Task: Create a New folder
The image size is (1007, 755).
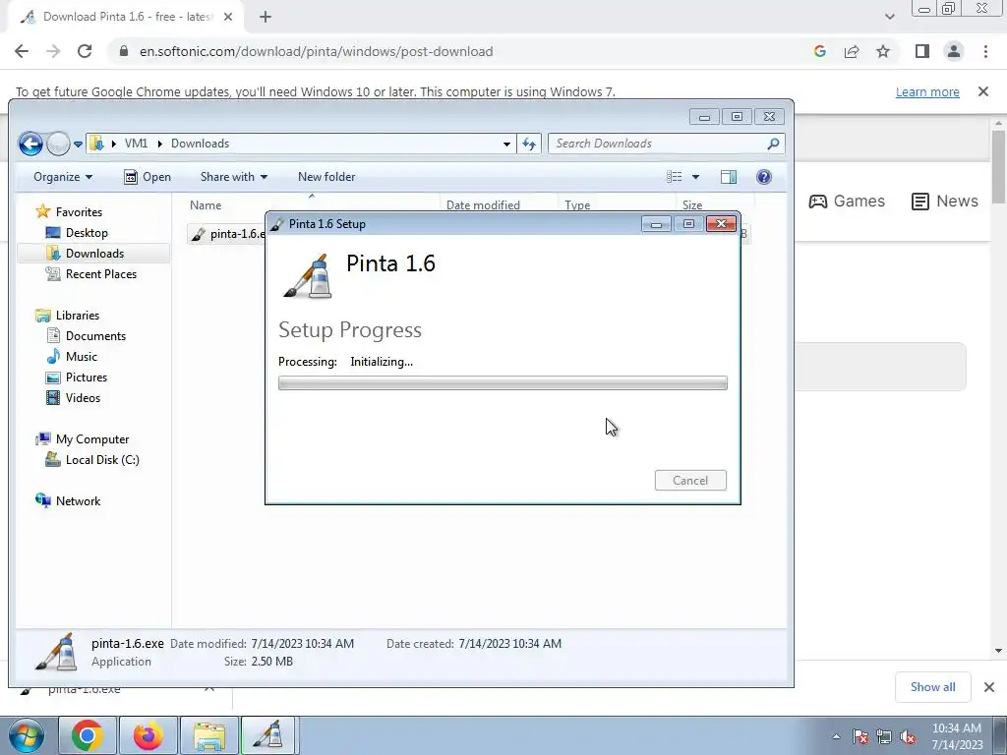Action: click(326, 177)
